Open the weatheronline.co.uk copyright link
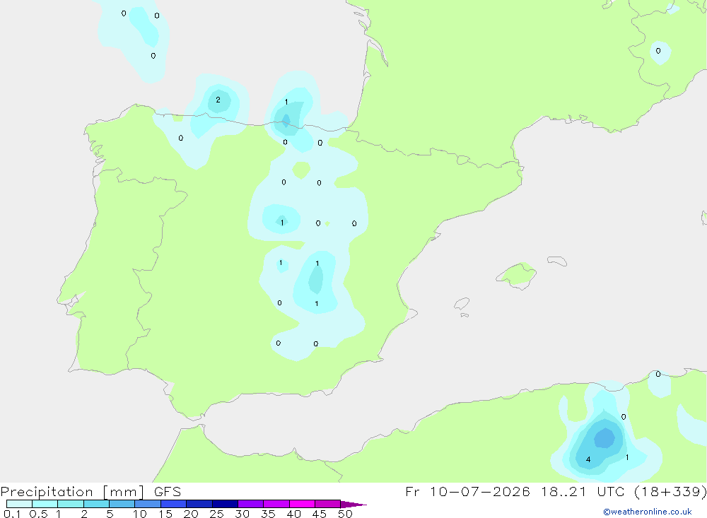 648,512
